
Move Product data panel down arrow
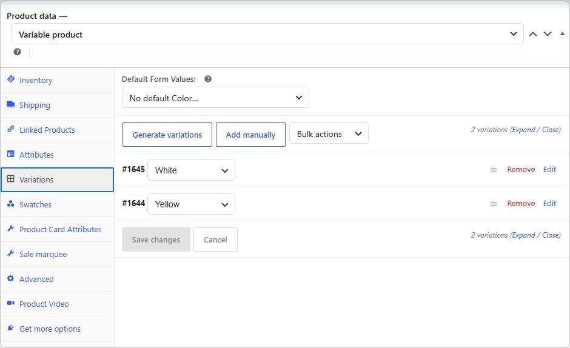(548, 34)
